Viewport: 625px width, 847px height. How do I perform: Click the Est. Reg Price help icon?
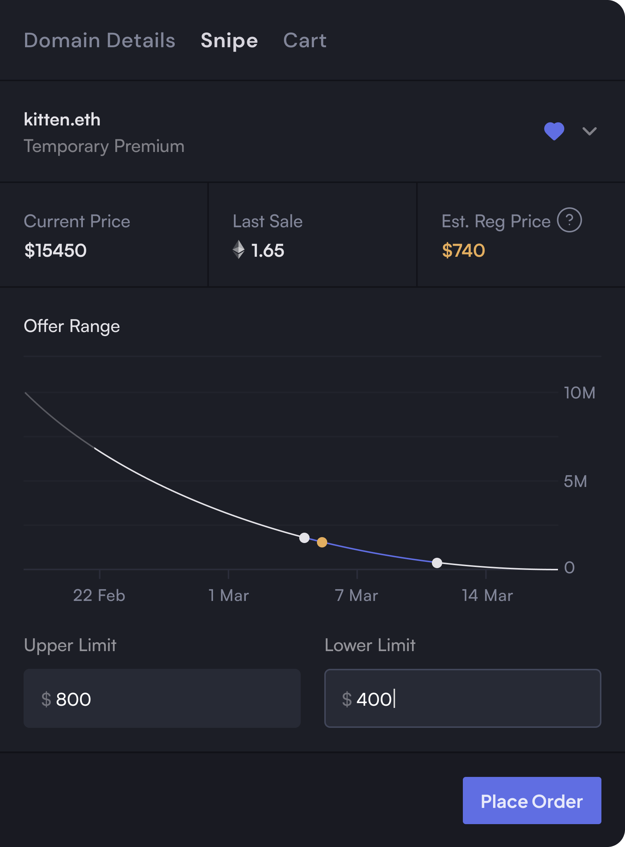[x=569, y=220]
